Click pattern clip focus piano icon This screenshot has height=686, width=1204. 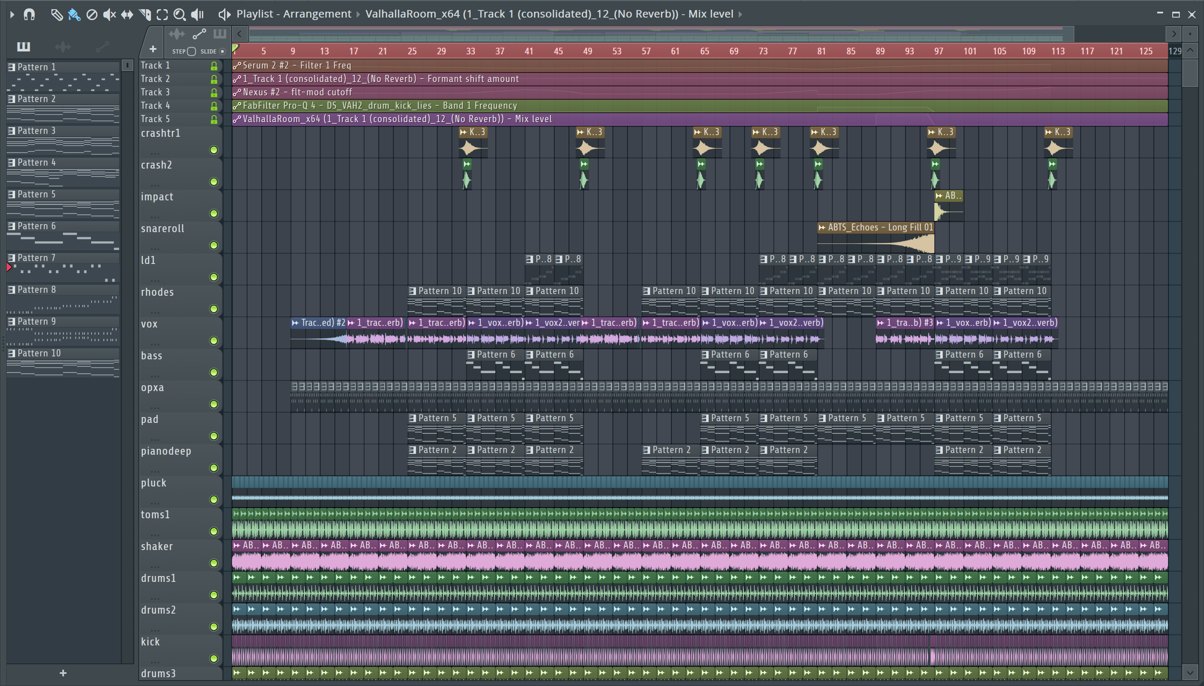[219, 33]
